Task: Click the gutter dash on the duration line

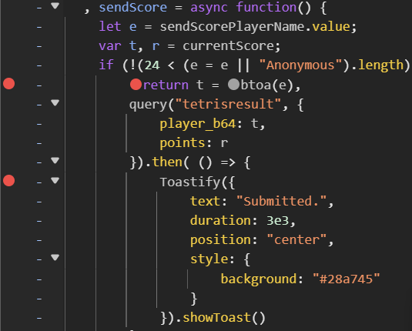Action: 39,221
